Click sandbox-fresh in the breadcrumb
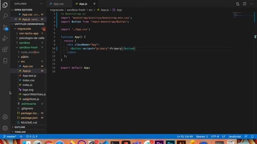Image resolution: width=257 pixels, height=144 pixels. point(76,10)
